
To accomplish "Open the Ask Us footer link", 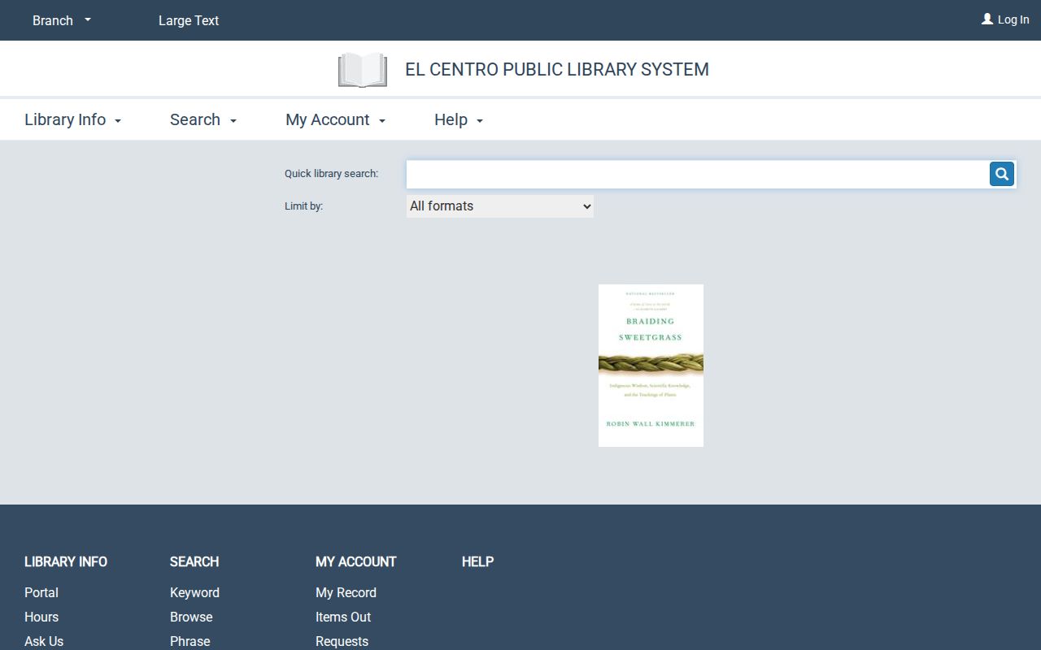I will [44, 641].
